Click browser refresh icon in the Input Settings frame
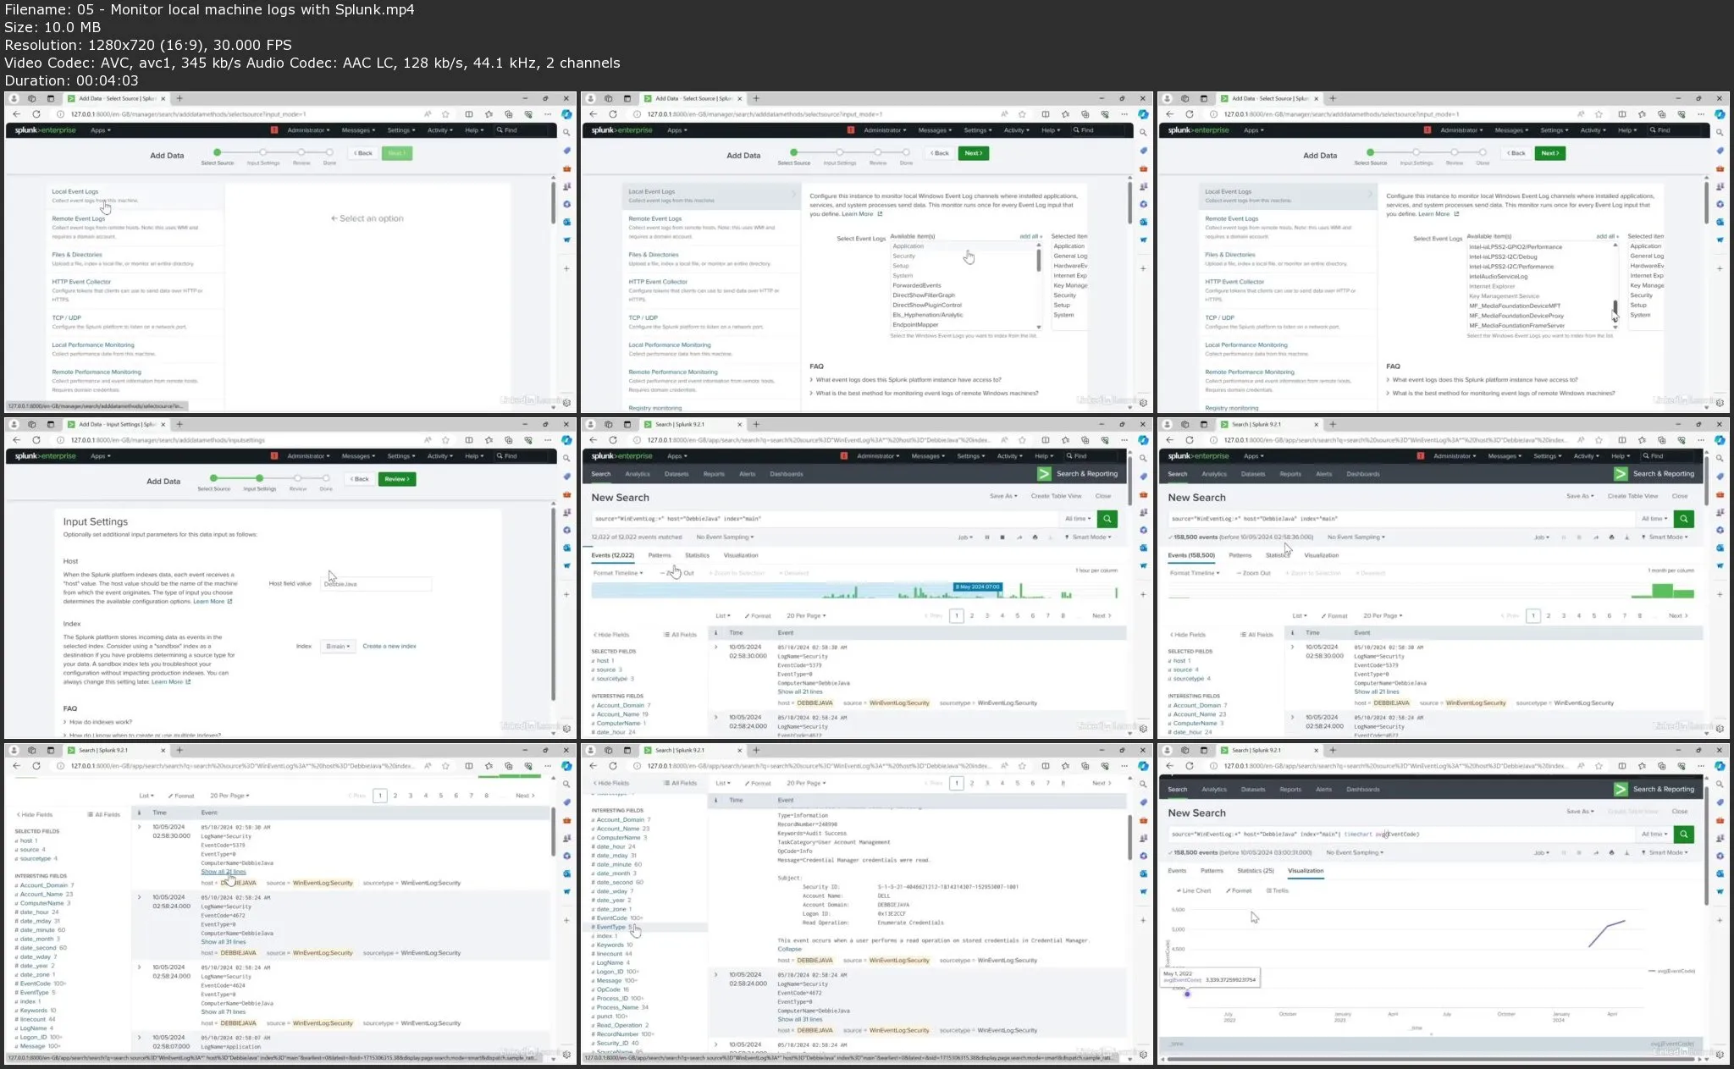 pyautogui.click(x=36, y=440)
